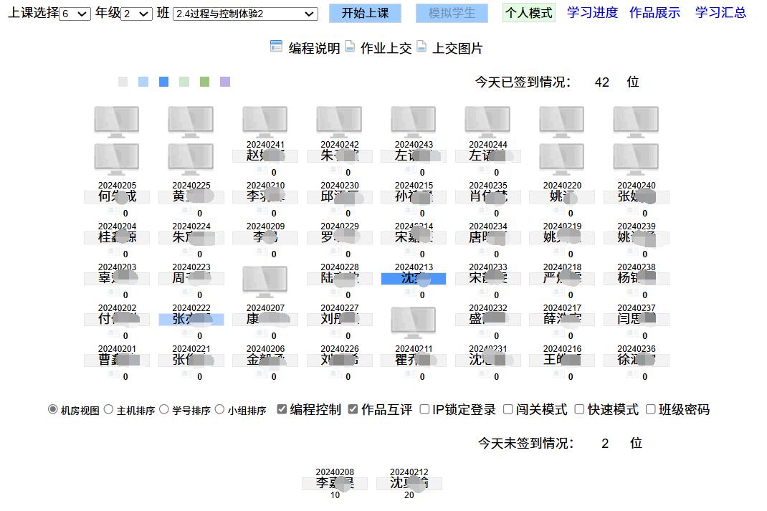The height and width of the screenshot is (511, 767).
Task: Open the 编程说明 text link
Action: pyautogui.click(x=314, y=49)
